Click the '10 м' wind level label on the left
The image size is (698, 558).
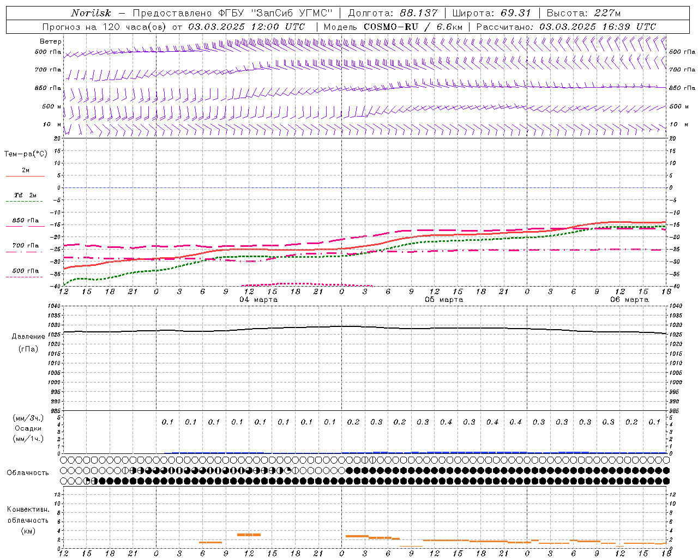[x=52, y=125]
